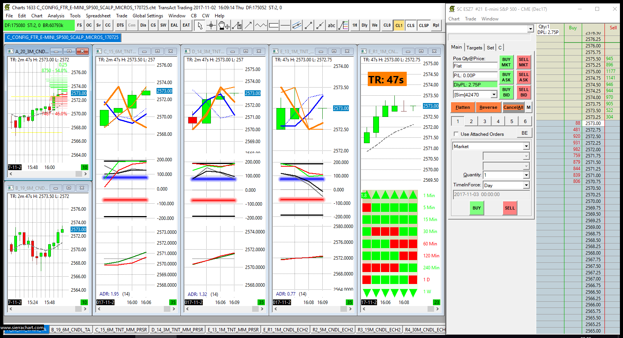Open the B_19_6M_CNDL_TA chart tab
The image size is (623, 338).
pyautogui.click(x=71, y=330)
